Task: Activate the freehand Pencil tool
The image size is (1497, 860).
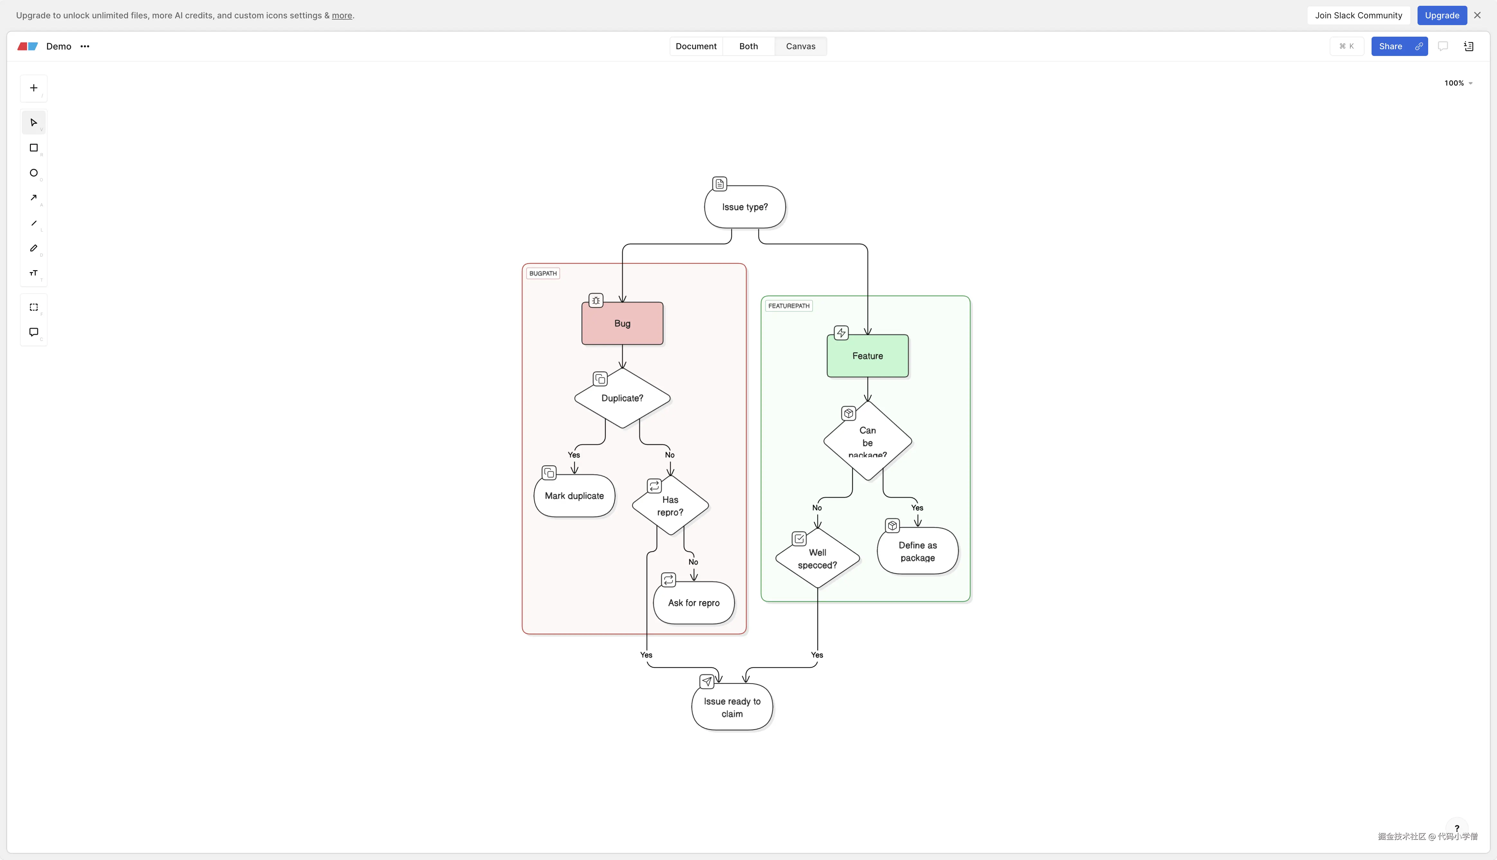Action: [x=34, y=248]
